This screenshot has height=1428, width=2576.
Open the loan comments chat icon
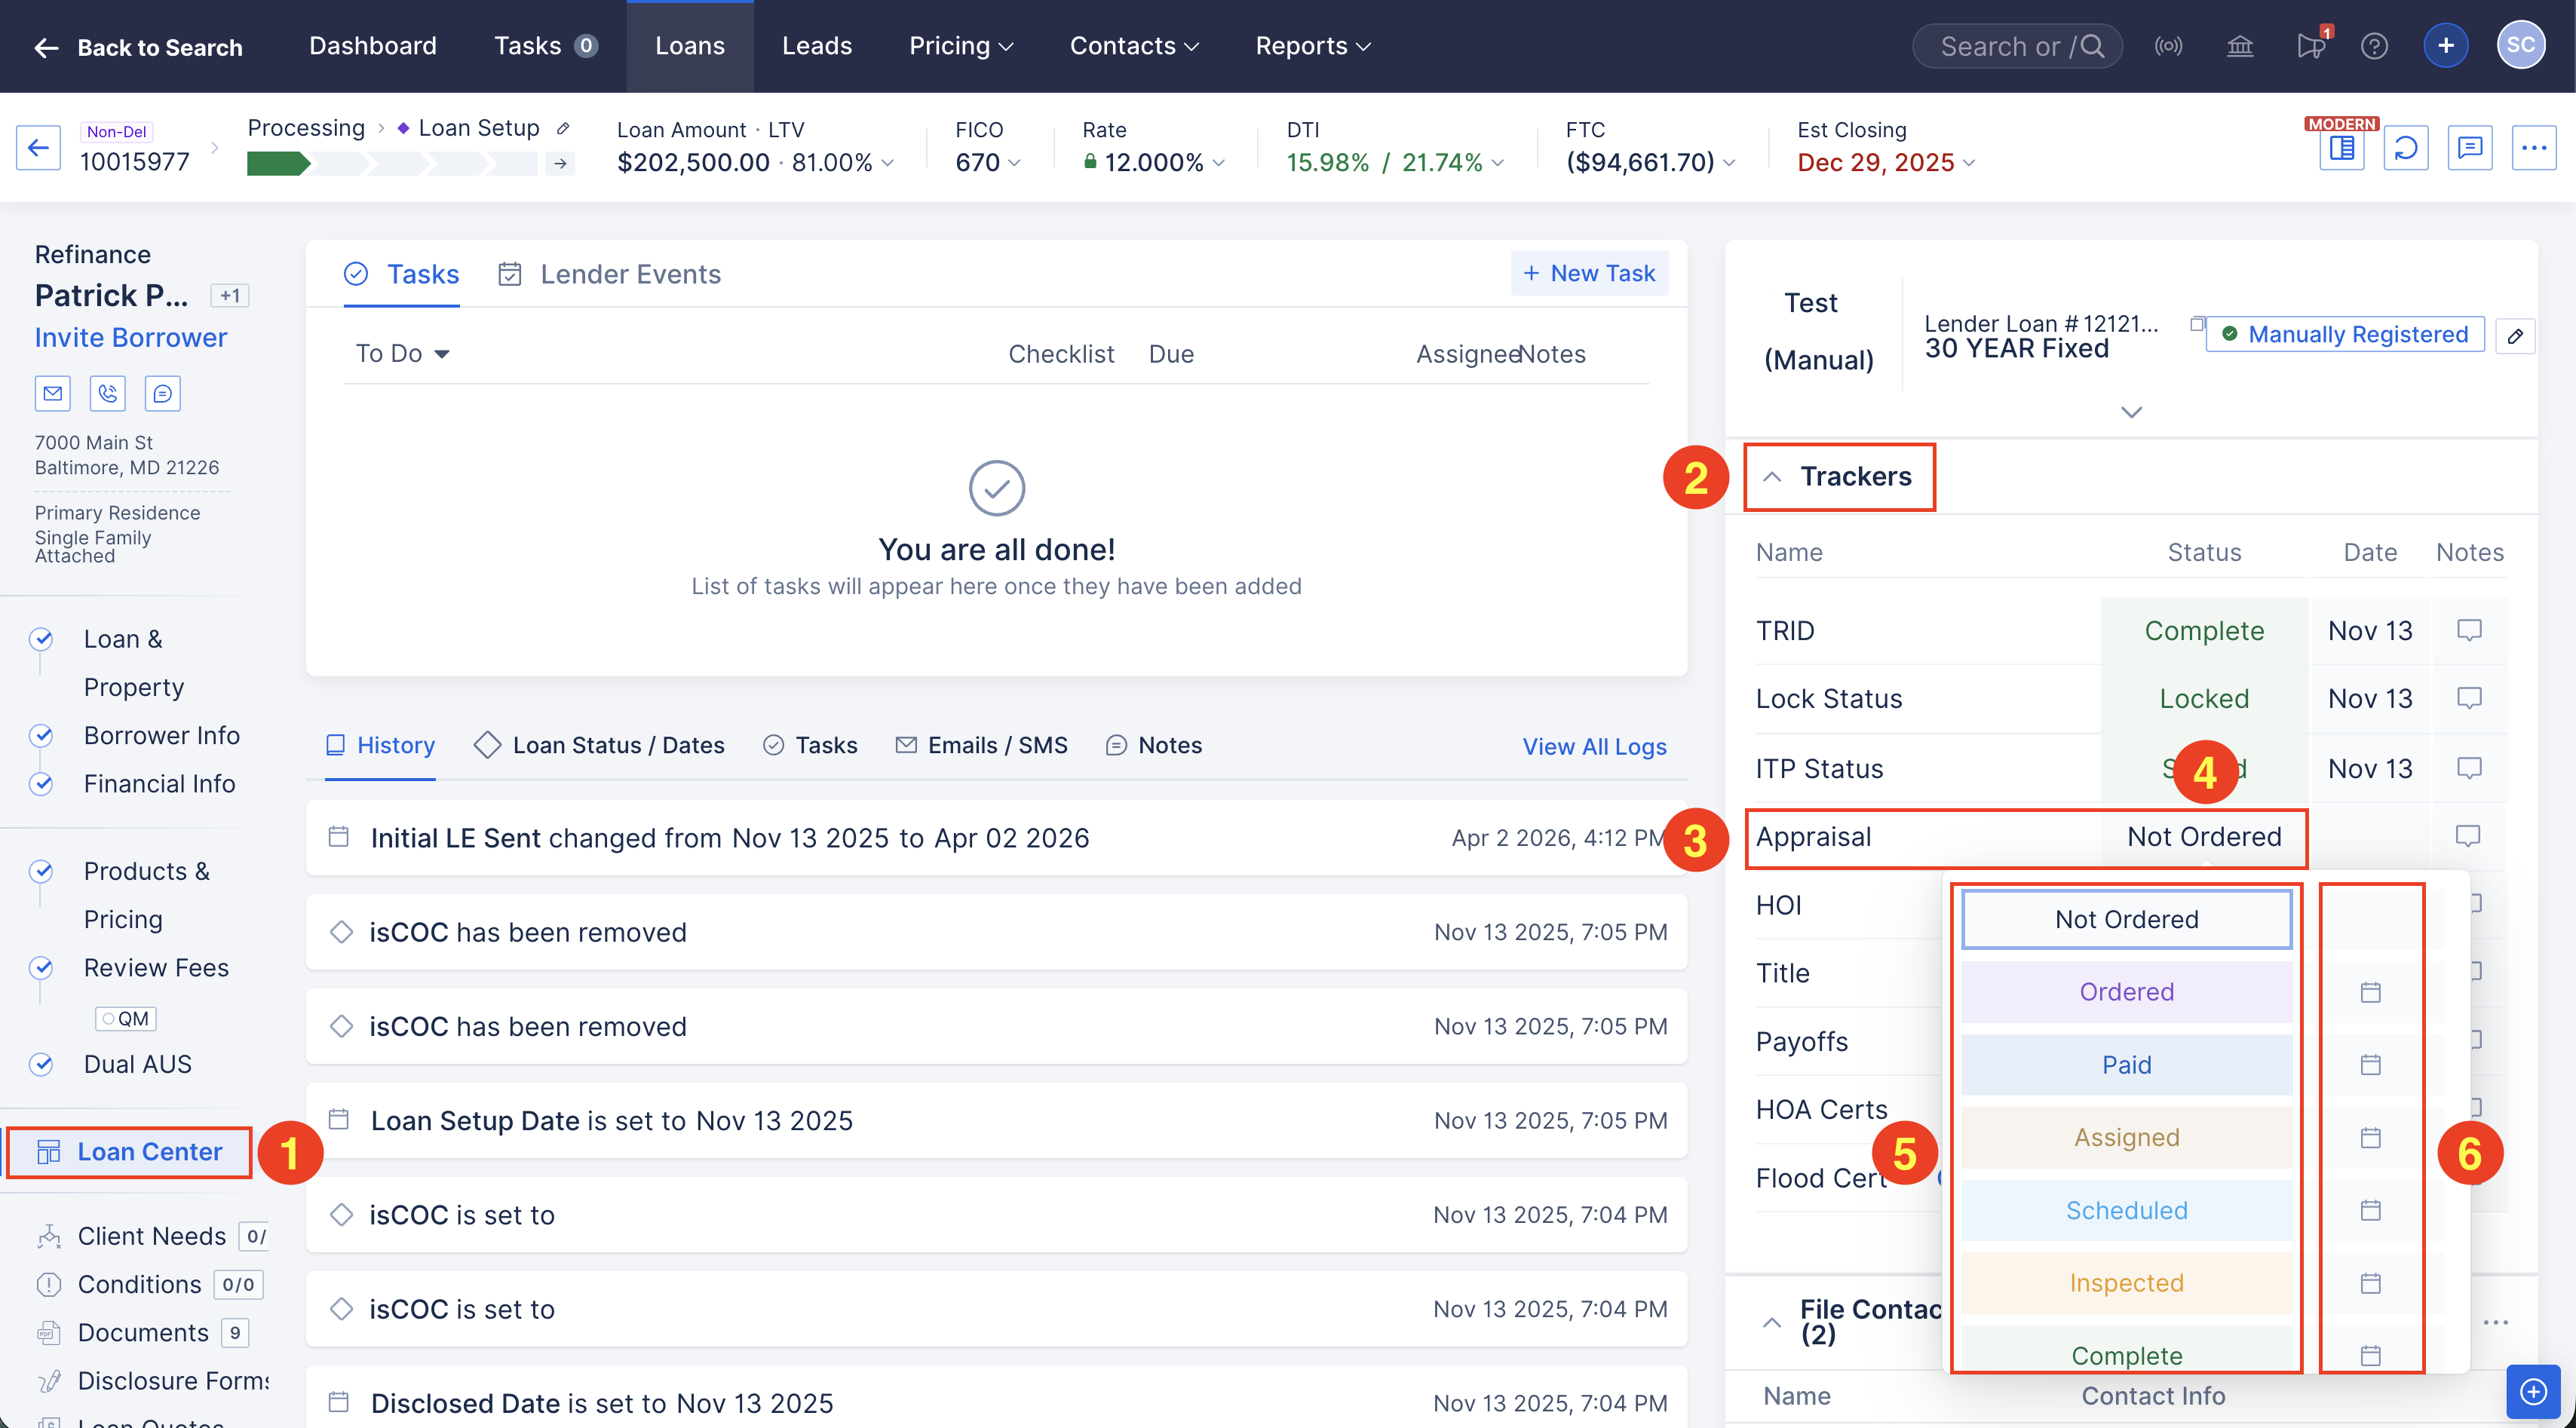[x=2470, y=147]
